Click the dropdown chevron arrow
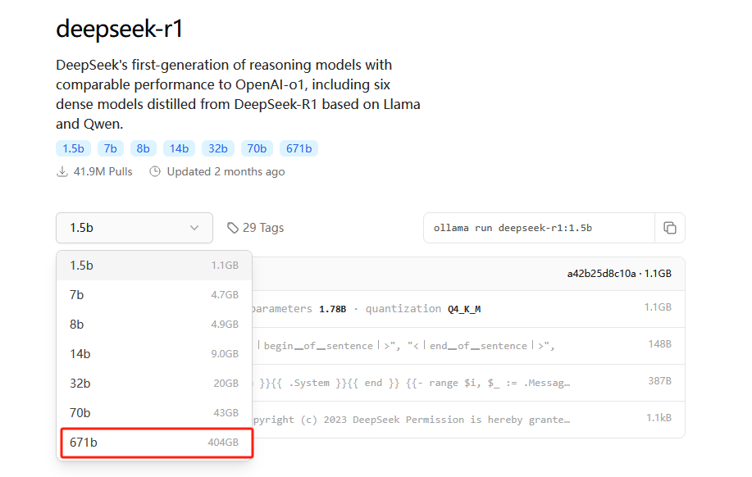Viewport: 752px width, 477px height. [194, 228]
